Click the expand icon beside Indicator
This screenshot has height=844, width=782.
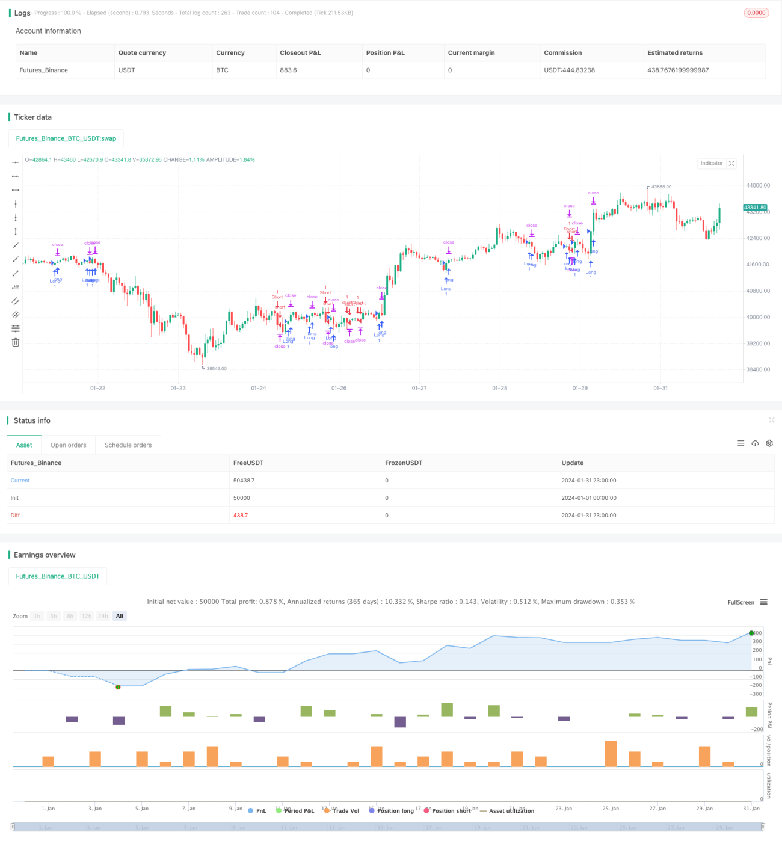pyautogui.click(x=731, y=164)
